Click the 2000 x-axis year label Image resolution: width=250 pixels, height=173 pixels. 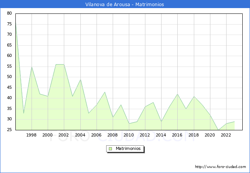point(47,135)
